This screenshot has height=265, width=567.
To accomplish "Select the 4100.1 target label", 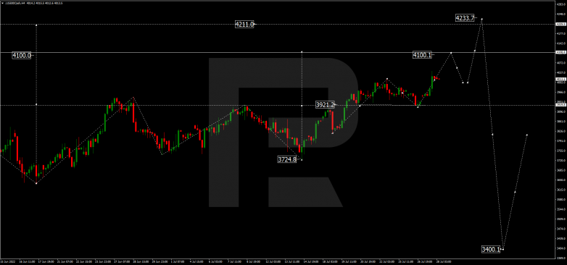I will (x=422, y=55).
